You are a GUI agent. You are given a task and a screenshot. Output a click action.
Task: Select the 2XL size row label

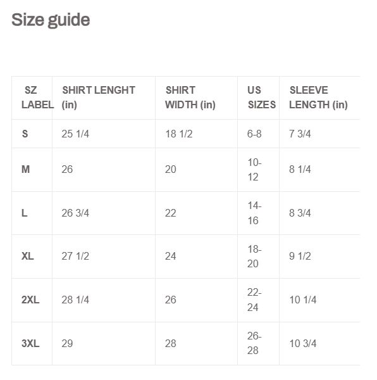[30, 300]
